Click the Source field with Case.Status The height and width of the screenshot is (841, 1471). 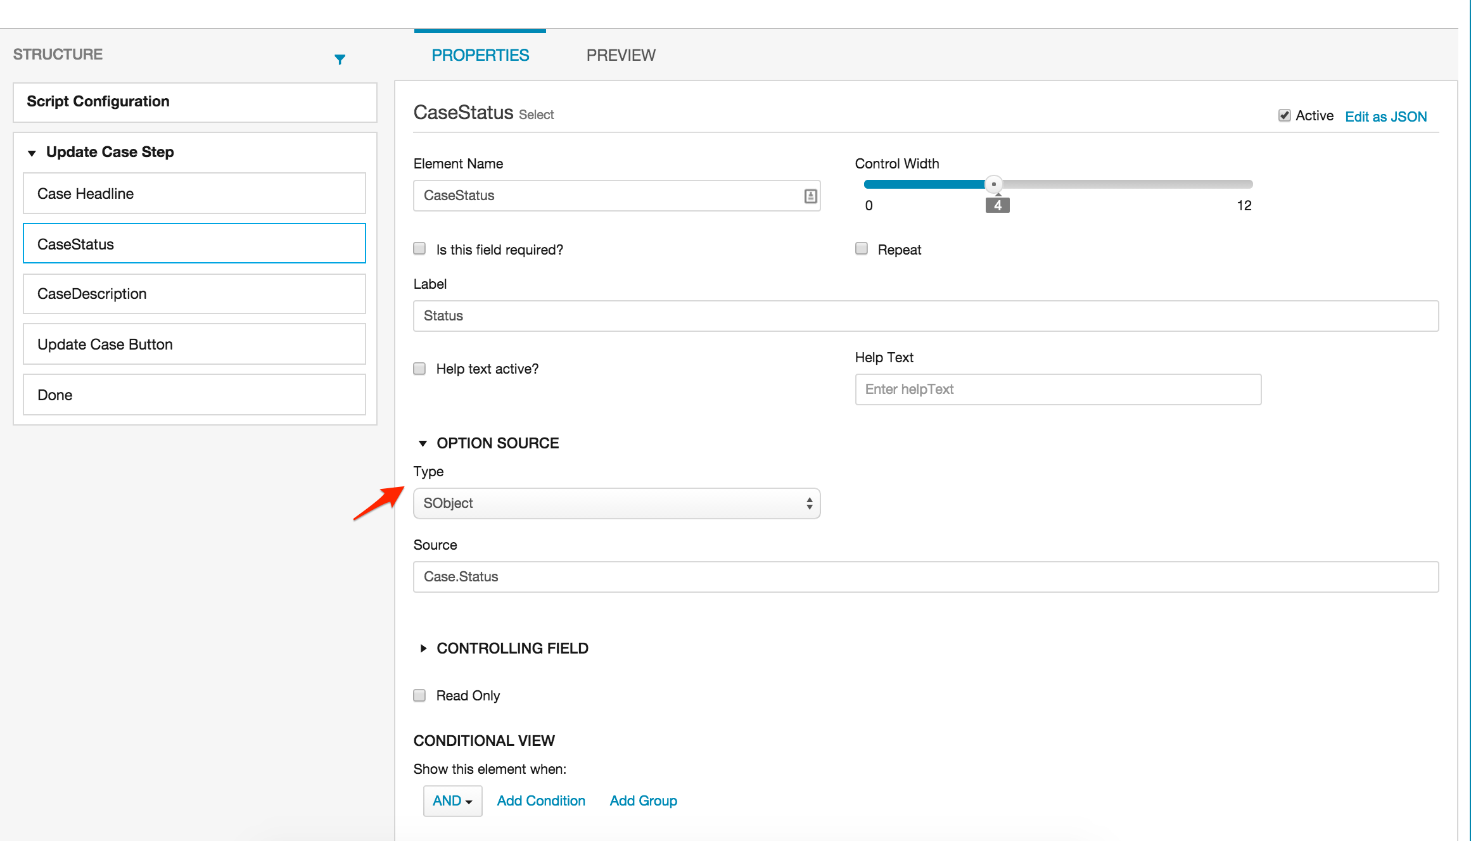click(926, 577)
